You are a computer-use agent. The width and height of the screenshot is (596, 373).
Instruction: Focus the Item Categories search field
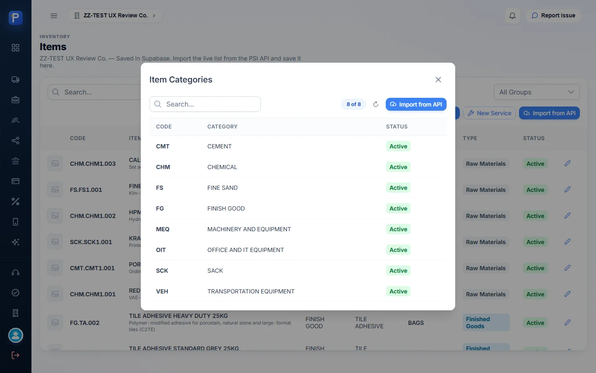click(x=205, y=104)
